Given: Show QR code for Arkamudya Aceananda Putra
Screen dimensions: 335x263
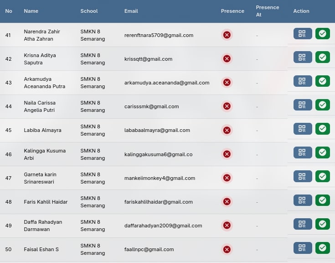Looking at the screenshot, I should pos(303,81).
